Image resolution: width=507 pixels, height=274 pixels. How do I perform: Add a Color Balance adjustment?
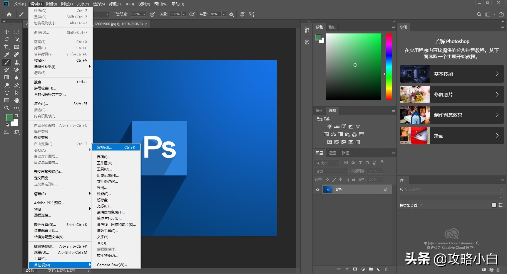coord(333,134)
